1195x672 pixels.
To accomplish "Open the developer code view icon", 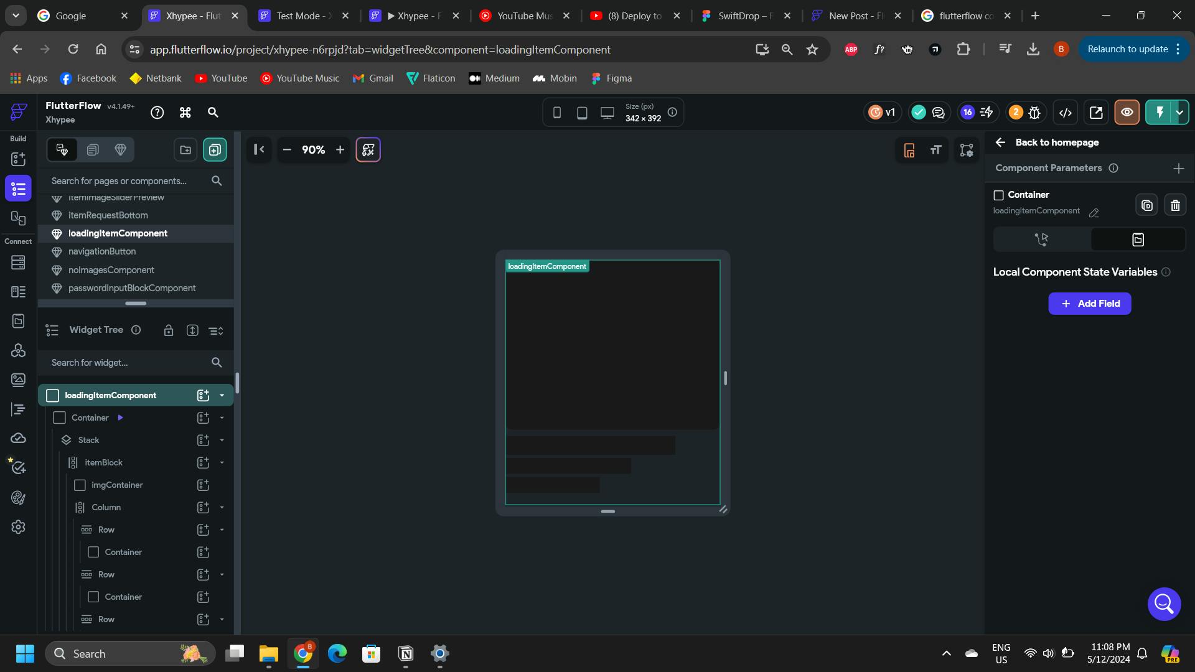I will pyautogui.click(x=1066, y=113).
